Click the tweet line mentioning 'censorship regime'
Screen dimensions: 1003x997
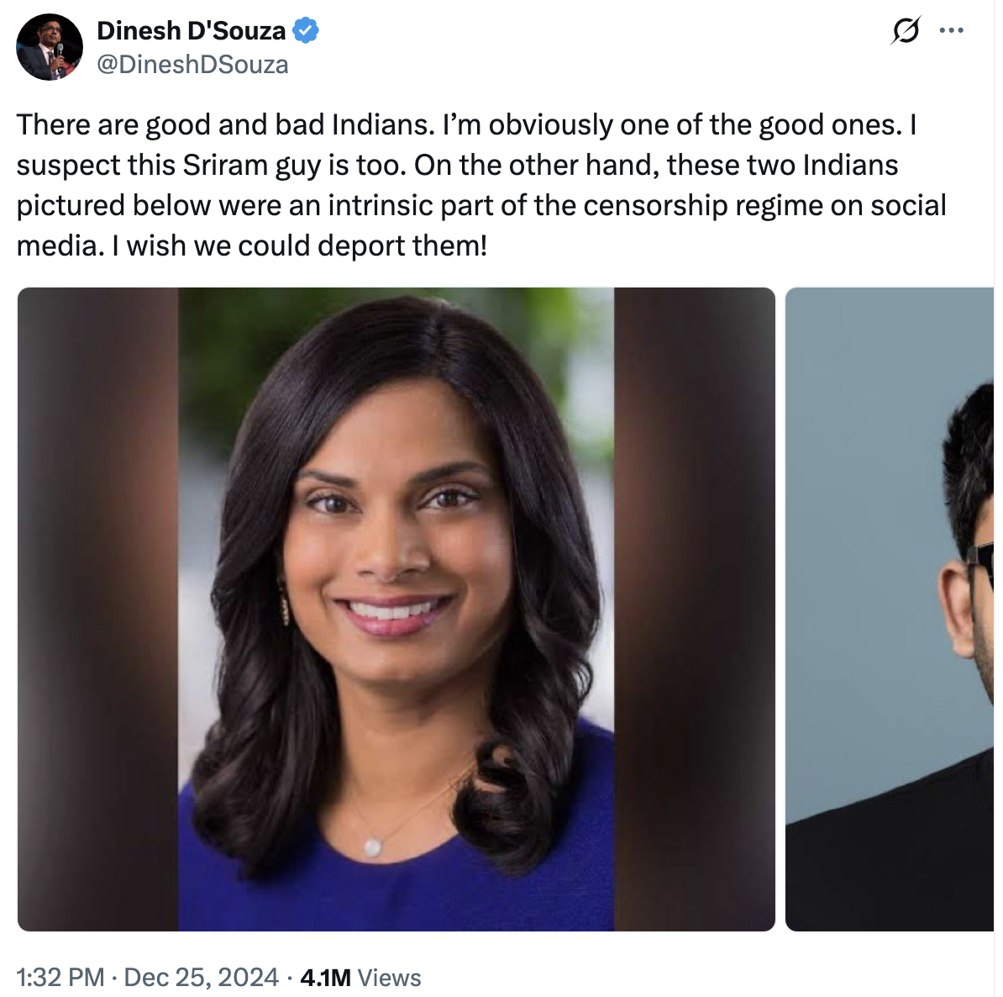[x=481, y=205]
